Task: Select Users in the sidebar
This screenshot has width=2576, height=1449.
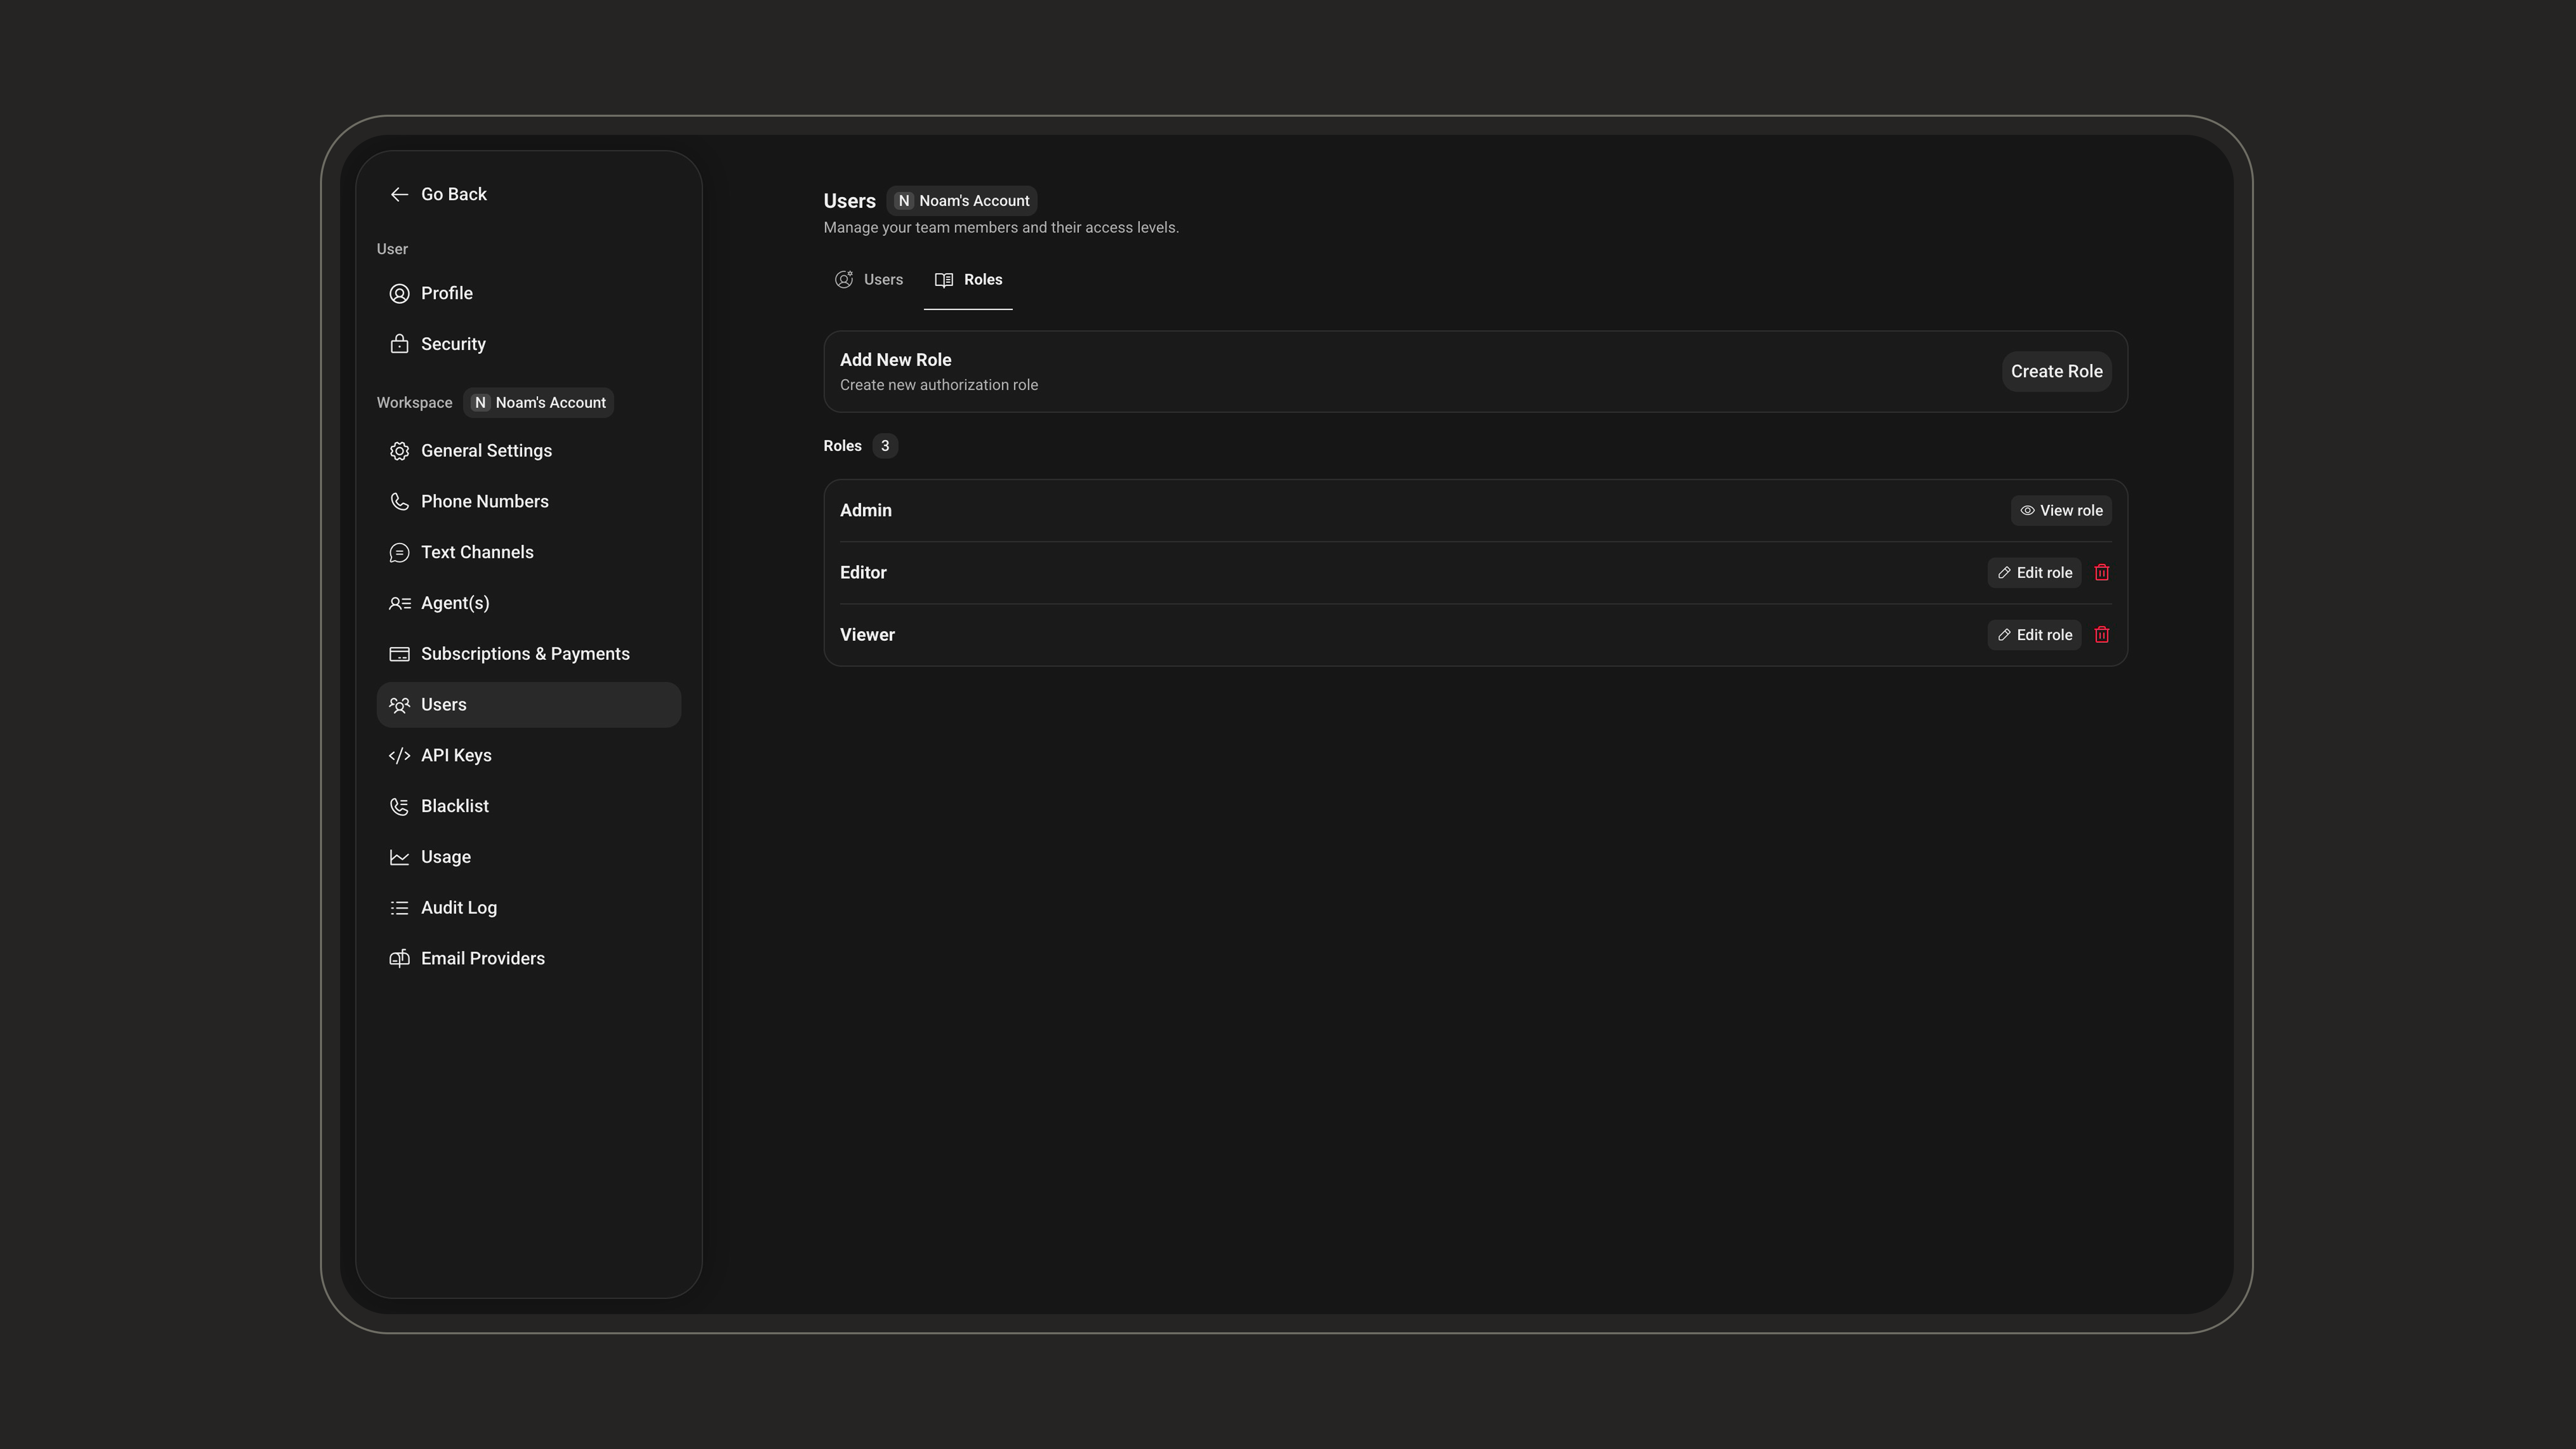Action: coord(528,705)
